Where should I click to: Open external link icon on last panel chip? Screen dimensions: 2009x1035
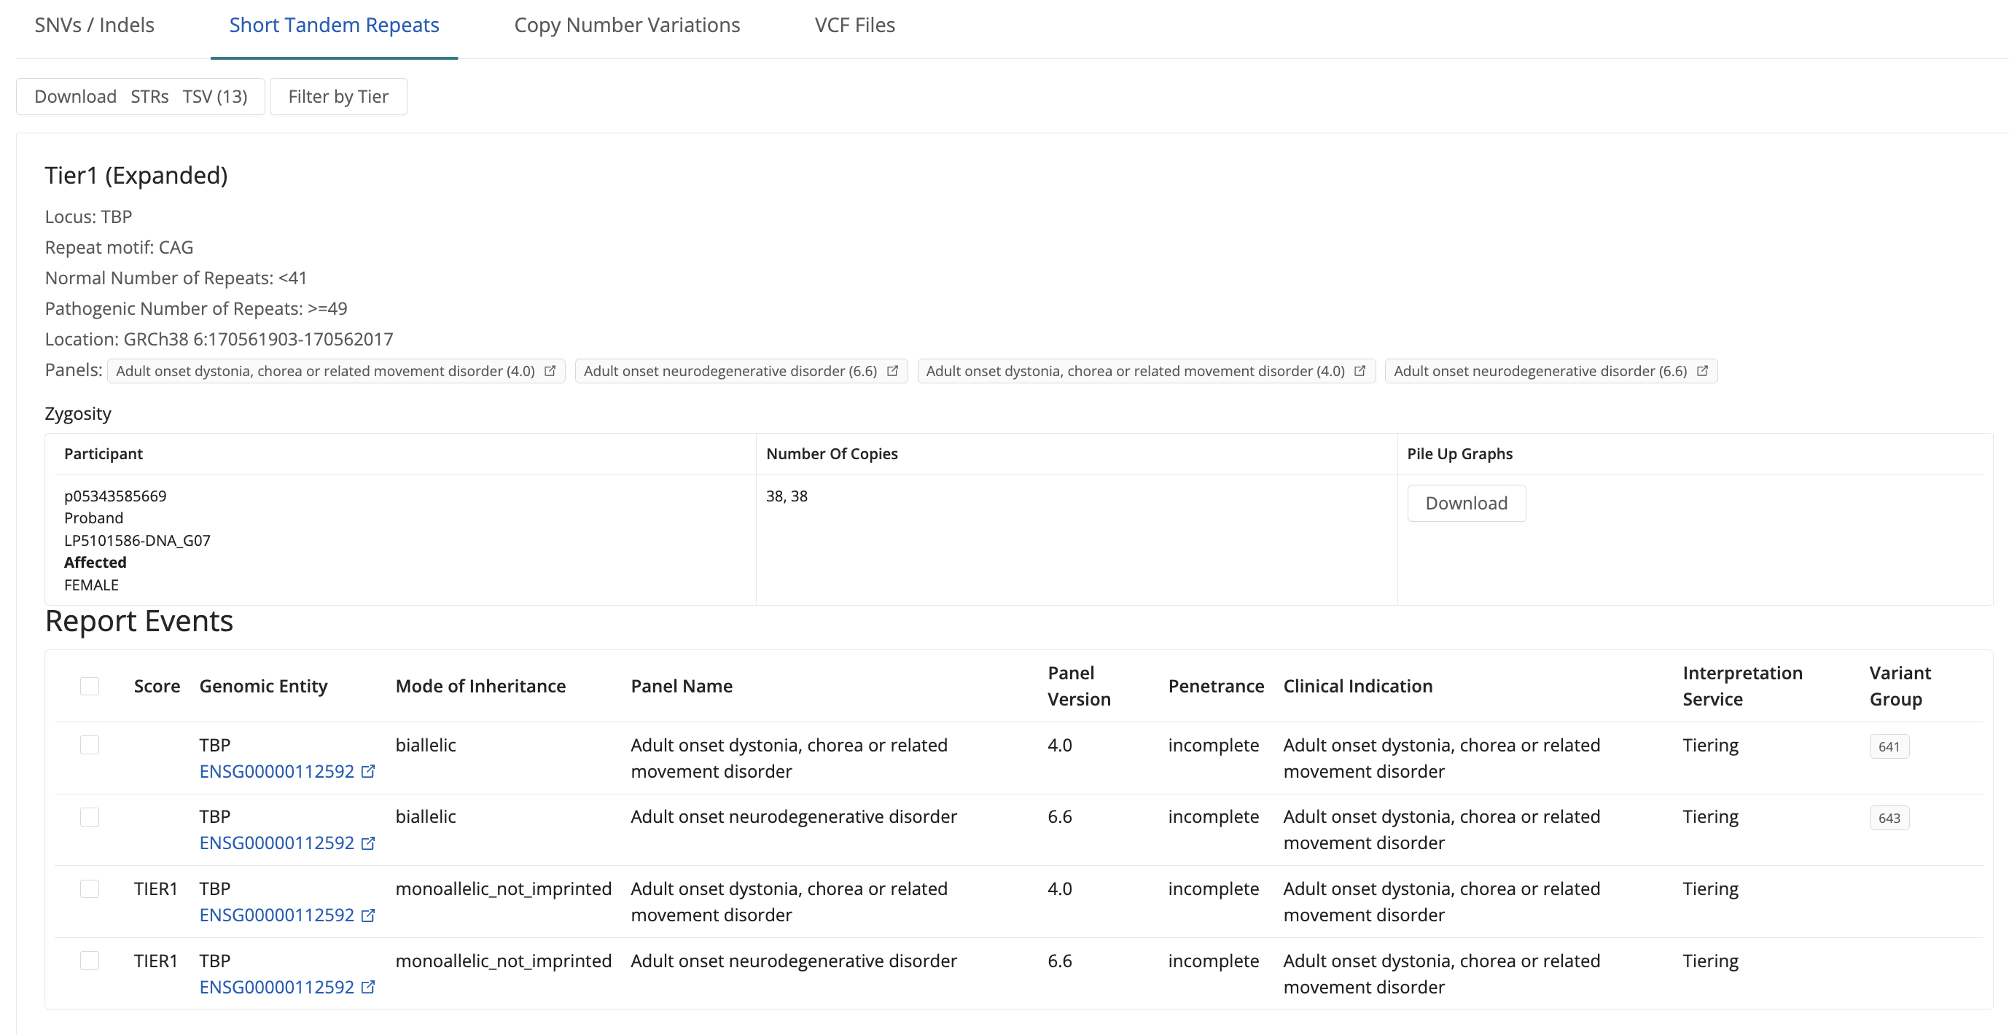coord(1701,370)
